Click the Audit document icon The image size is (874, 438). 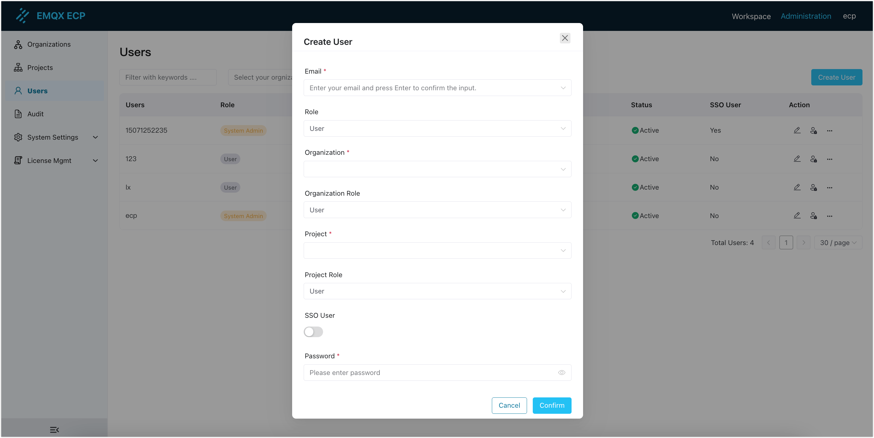(18, 114)
